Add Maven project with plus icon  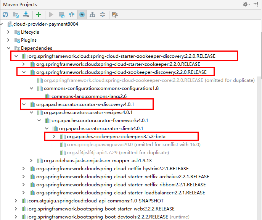point(39,15)
